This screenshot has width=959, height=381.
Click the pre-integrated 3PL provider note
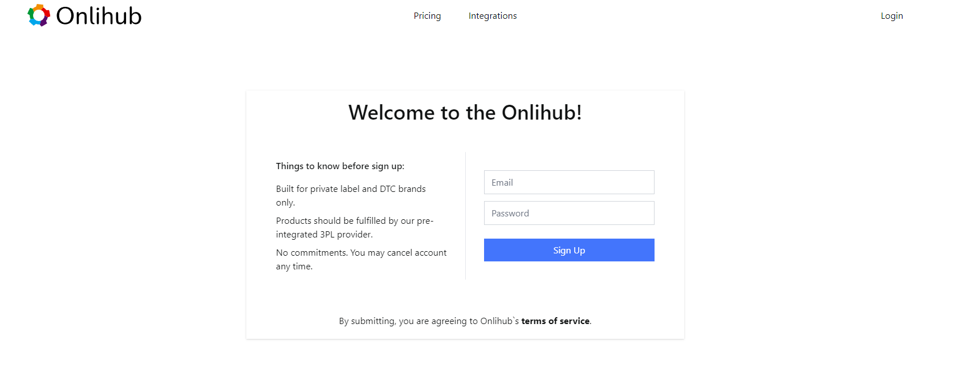tap(355, 227)
